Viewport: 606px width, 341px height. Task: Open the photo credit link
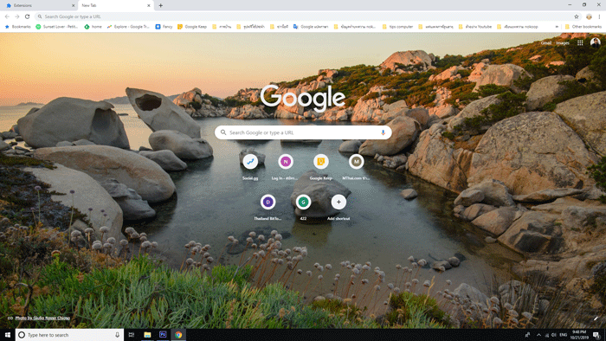(42, 318)
